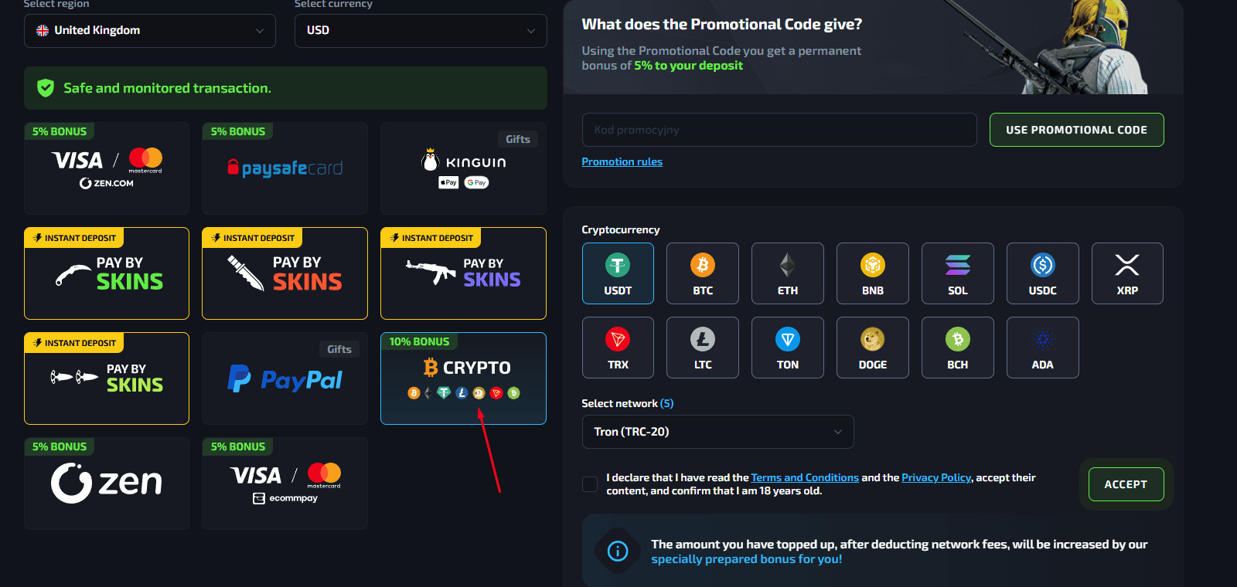Viewport: 1237px width, 587px height.
Task: Pick the DOGE Dogecoin icon
Action: (872, 348)
